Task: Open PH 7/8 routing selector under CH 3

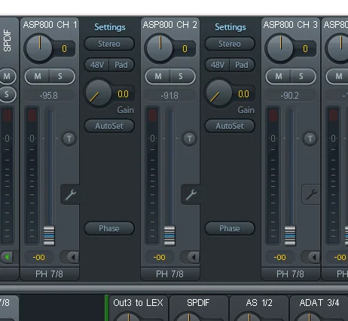Action: (x=291, y=274)
